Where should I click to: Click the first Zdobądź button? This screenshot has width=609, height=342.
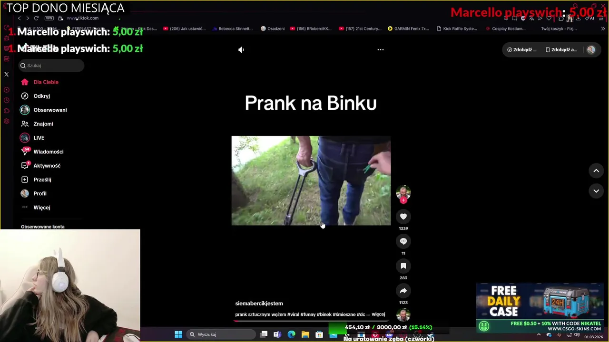[x=522, y=49]
